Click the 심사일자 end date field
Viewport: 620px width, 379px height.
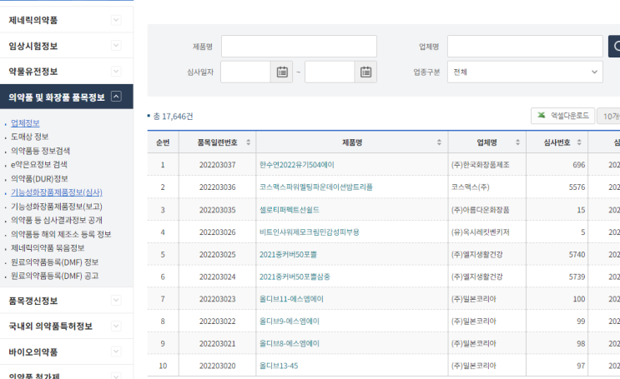tap(330, 72)
